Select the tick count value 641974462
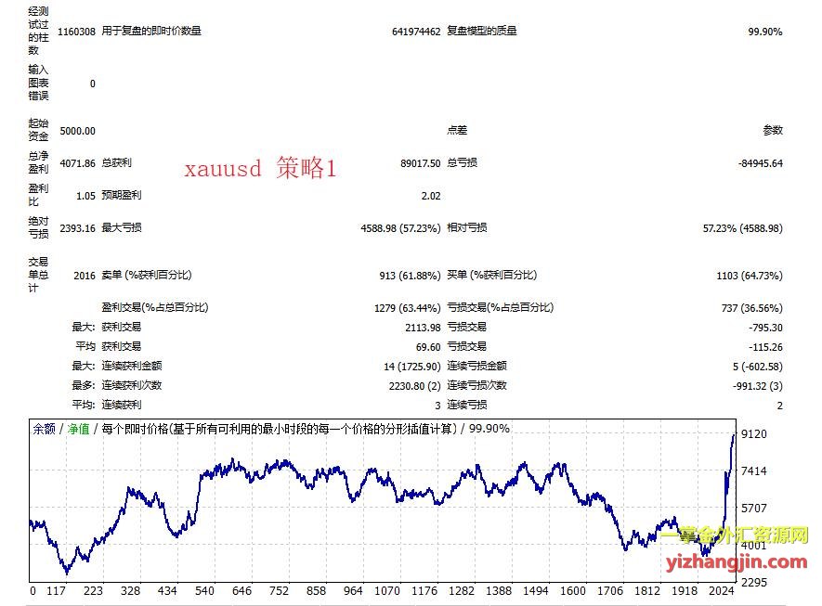The width and height of the screenshot is (822, 606). point(416,31)
